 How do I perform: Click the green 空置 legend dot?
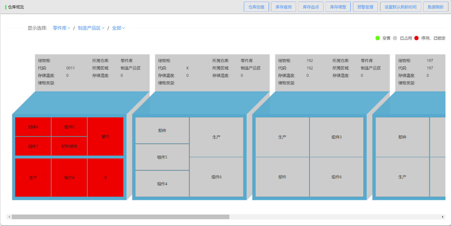tap(377, 38)
